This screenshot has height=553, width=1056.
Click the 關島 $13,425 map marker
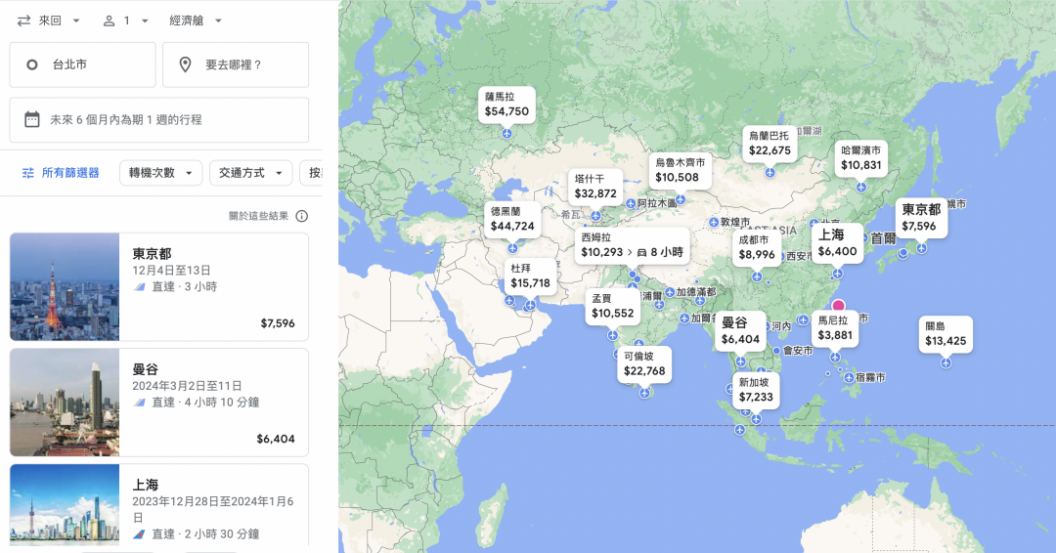pyautogui.click(x=946, y=334)
